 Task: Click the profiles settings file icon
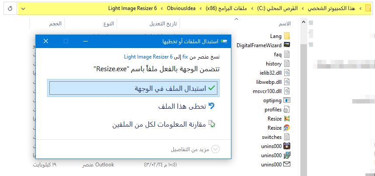click(x=287, y=110)
